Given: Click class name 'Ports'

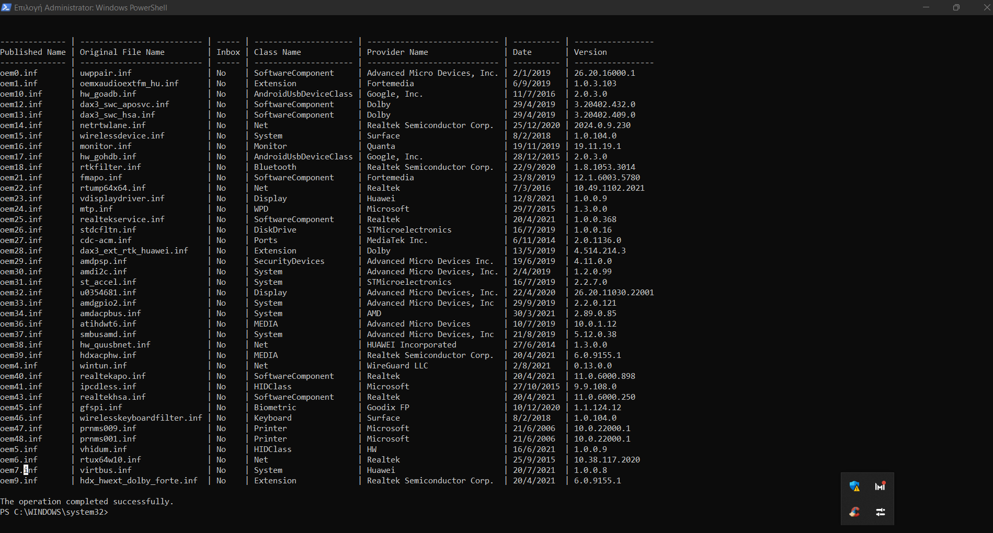Looking at the screenshot, I should click(266, 240).
